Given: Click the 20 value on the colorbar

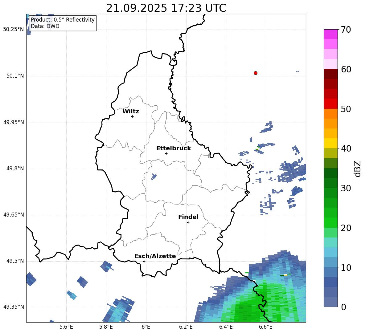Looking at the screenshot, I should tap(346, 228).
